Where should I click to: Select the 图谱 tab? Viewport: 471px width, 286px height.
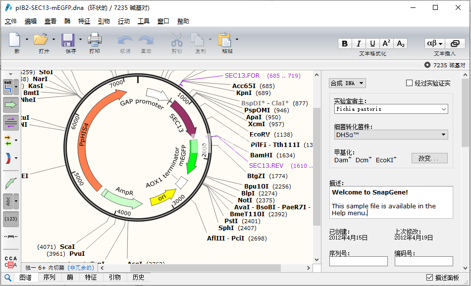coord(26,277)
